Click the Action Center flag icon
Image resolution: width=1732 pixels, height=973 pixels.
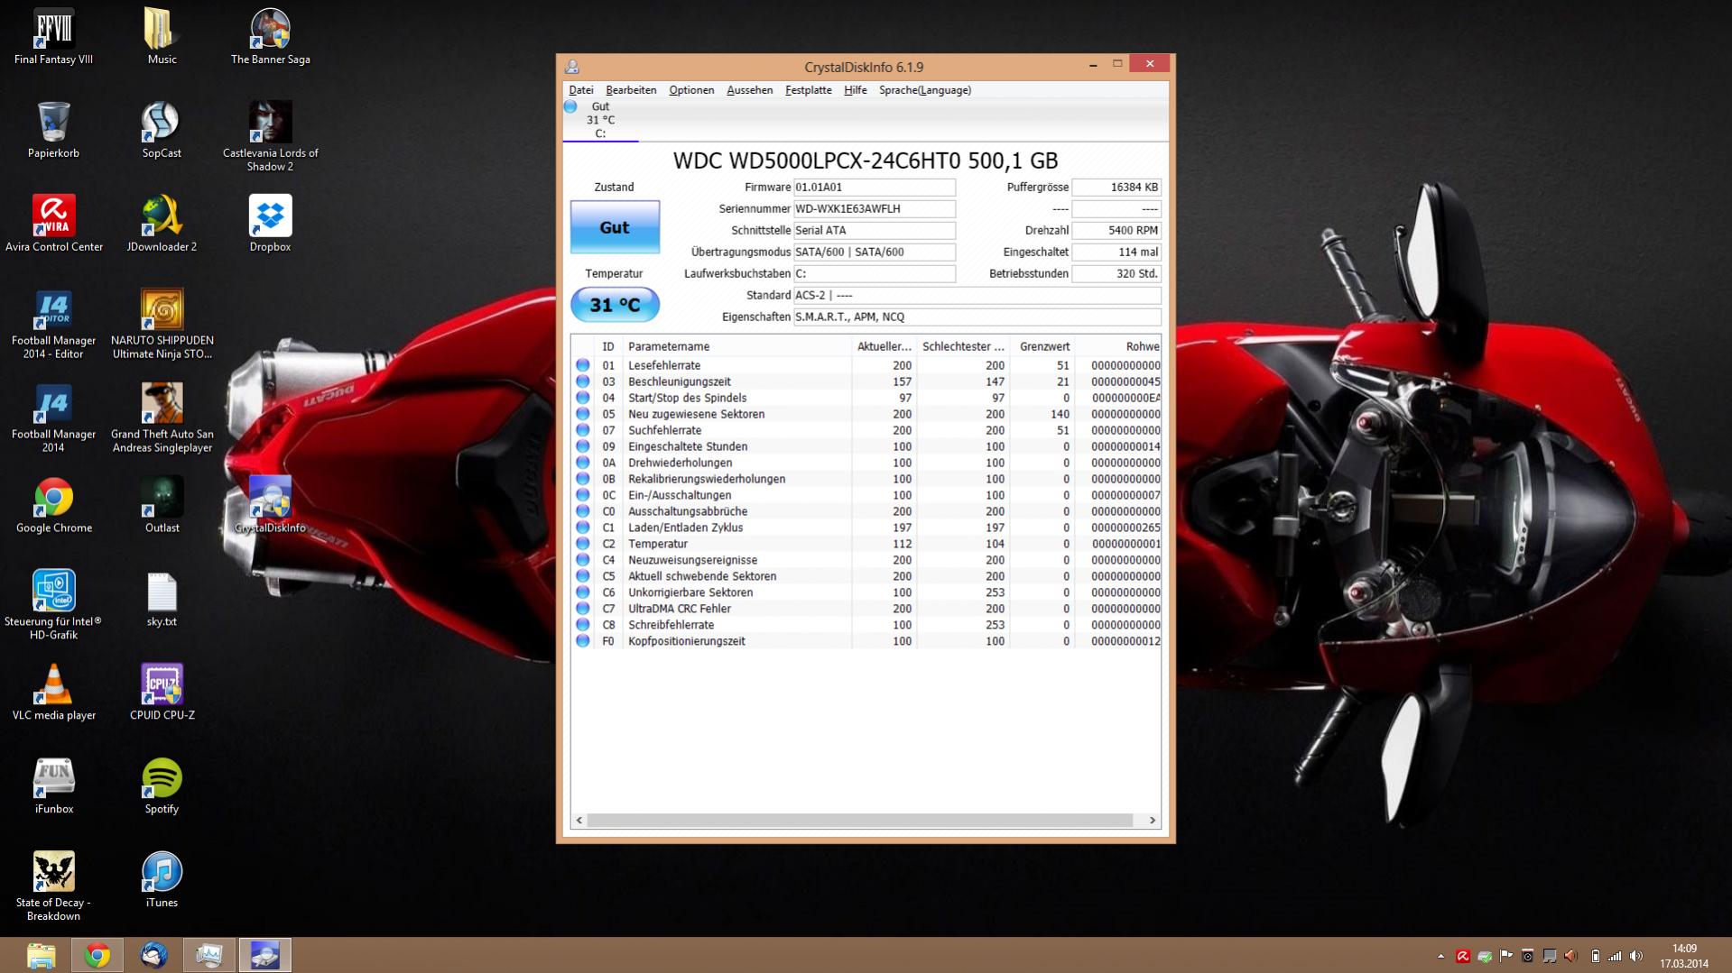coord(1505,956)
